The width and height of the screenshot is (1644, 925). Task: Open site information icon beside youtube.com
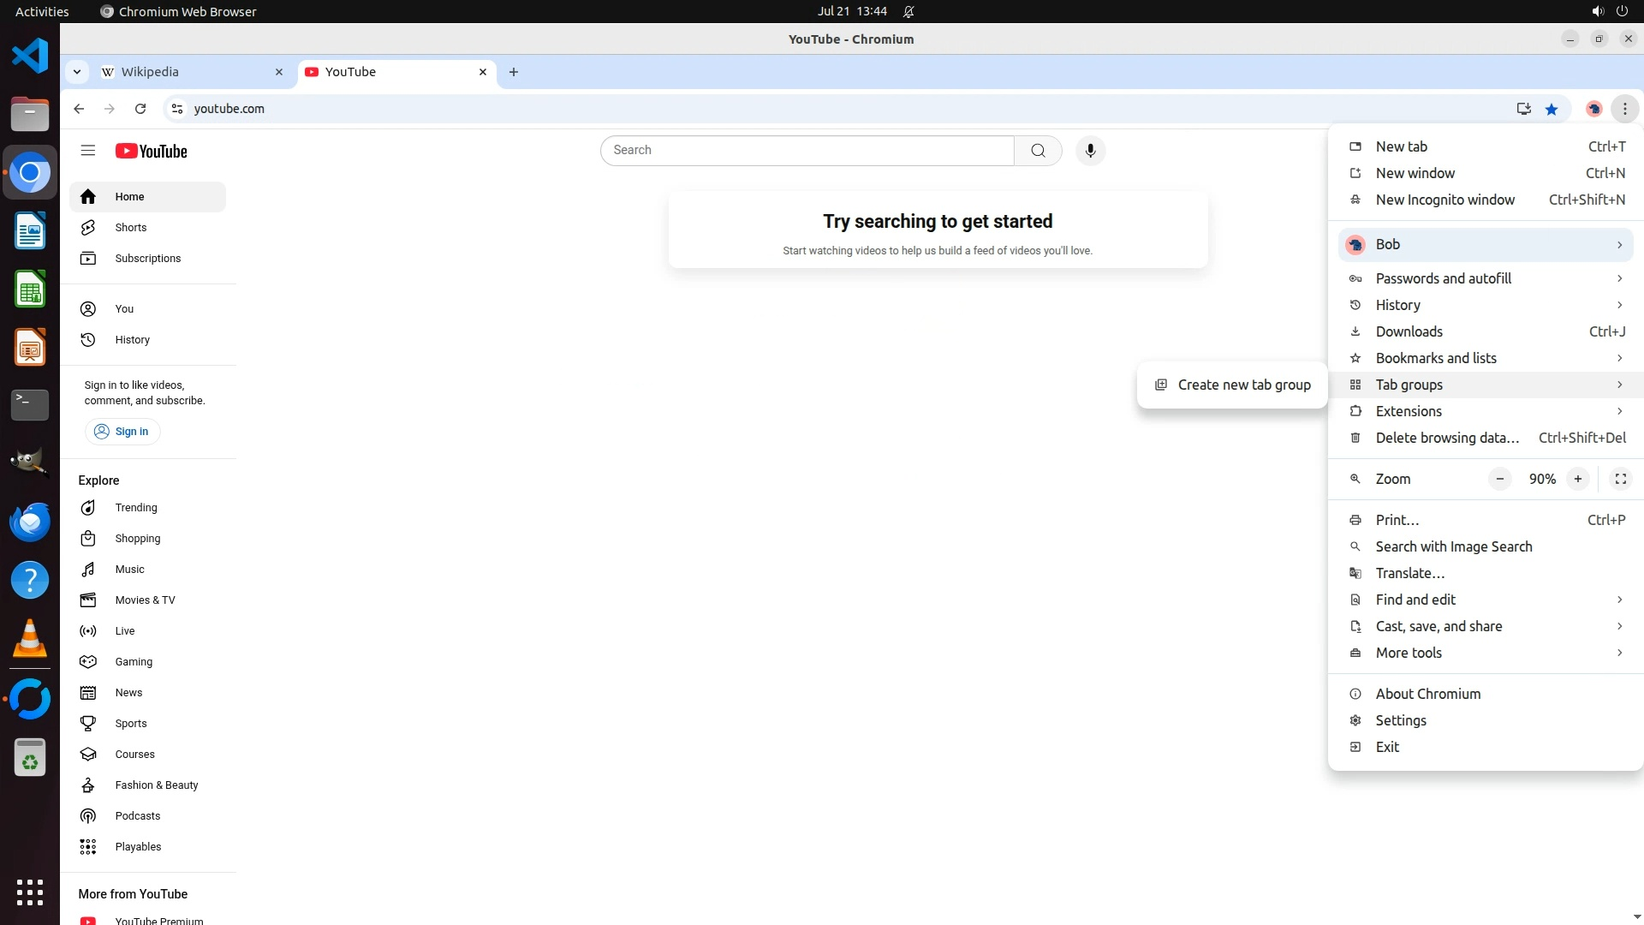coord(177,109)
